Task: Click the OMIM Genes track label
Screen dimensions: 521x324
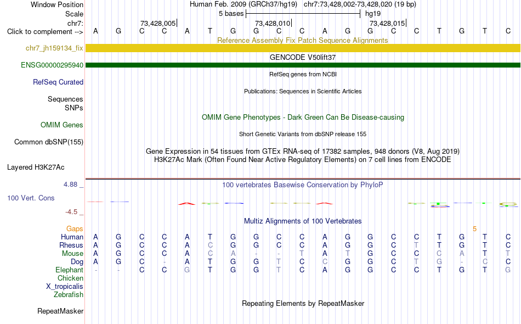Action: [x=62, y=125]
